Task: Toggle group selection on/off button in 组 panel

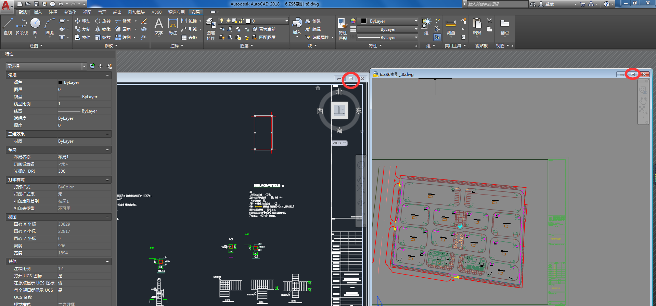Action: [437, 37]
